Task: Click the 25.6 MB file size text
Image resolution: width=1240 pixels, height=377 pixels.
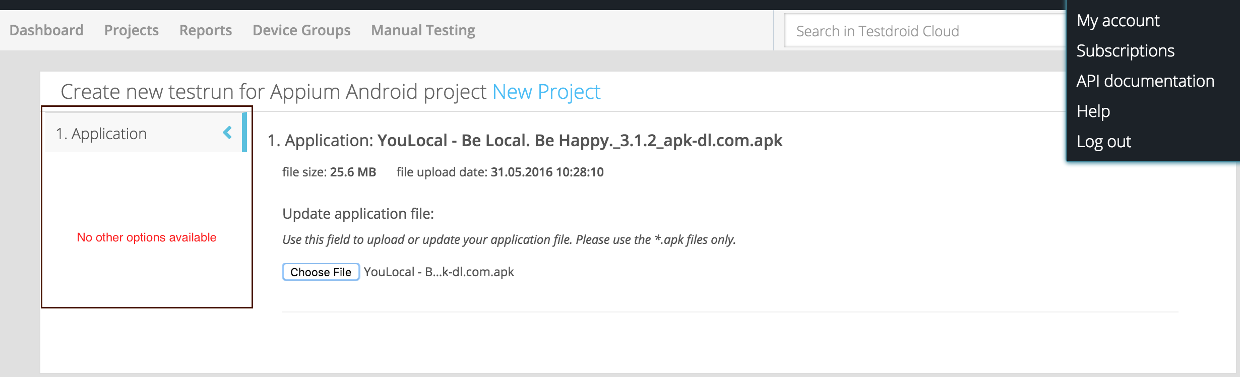Action: point(353,172)
